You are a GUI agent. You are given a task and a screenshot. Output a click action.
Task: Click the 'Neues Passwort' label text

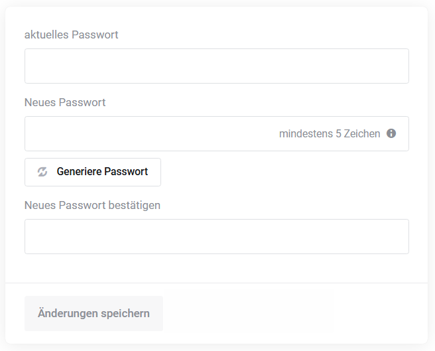65,102
